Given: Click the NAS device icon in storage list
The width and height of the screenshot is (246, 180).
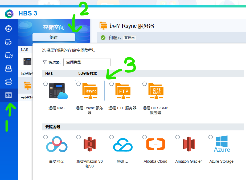Looking at the screenshot, I should pos(27,62).
